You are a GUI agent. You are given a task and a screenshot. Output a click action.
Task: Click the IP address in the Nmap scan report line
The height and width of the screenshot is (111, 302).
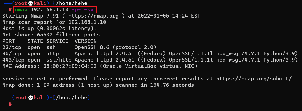click(87, 22)
